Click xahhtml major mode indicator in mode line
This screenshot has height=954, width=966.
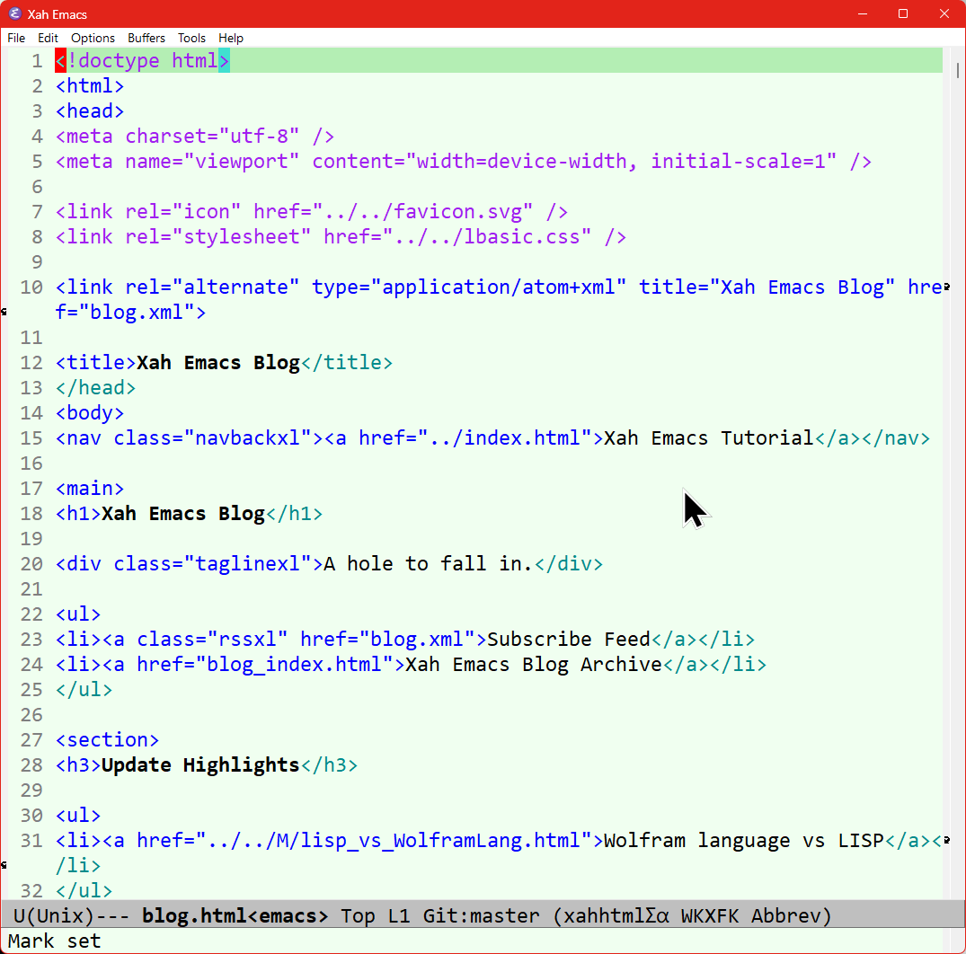[616, 915]
